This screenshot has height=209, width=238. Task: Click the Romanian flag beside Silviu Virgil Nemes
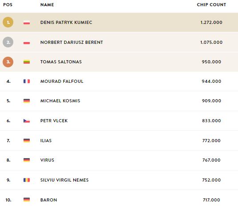(27, 180)
